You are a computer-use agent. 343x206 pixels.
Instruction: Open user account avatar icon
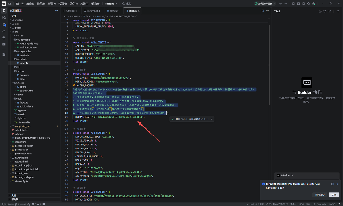[x=314, y=4]
